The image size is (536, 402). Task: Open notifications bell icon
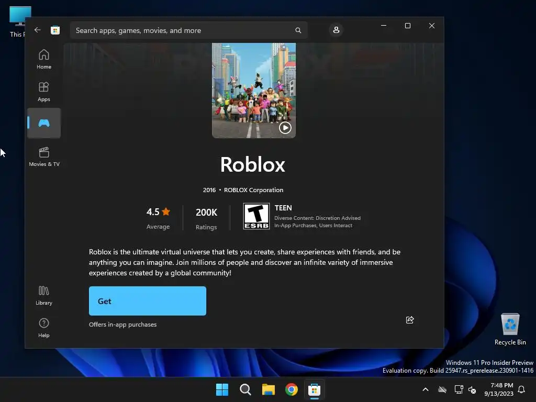[x=522, y=389]
